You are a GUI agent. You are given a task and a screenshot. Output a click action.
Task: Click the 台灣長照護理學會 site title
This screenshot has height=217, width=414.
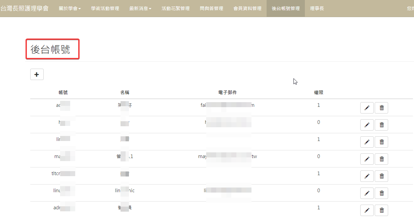coord(24,8)
